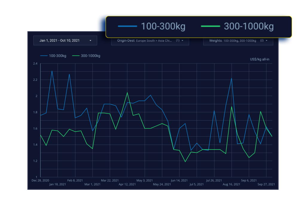This screenshot has height=221, width=306.
Task: Expand the Origin-Dest filter dropdown
Action: tap(150, 41)
